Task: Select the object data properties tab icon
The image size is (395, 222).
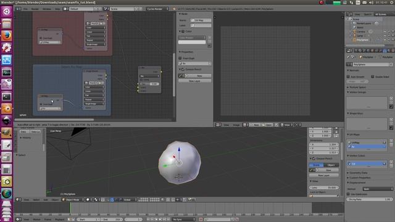Action: point(385,51)
